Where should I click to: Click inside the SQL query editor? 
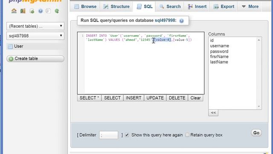[x=141, y=63]
